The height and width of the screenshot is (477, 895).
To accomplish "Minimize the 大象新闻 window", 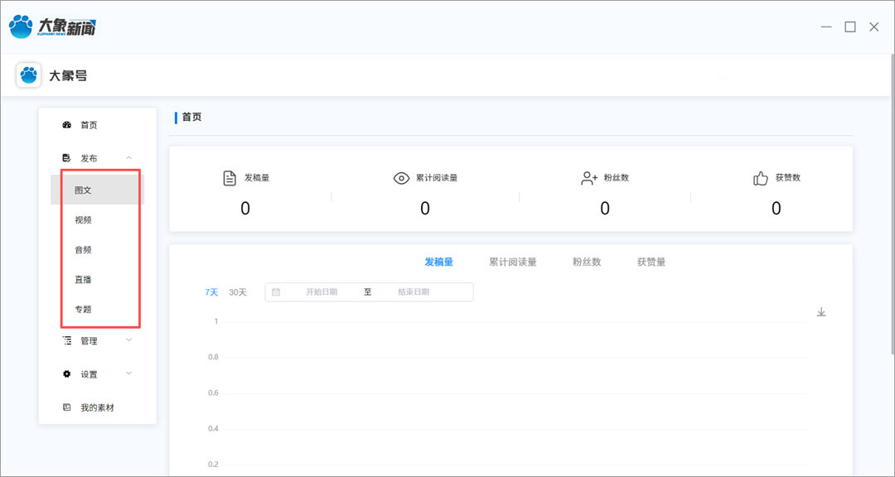I will (x=826, y=26).
